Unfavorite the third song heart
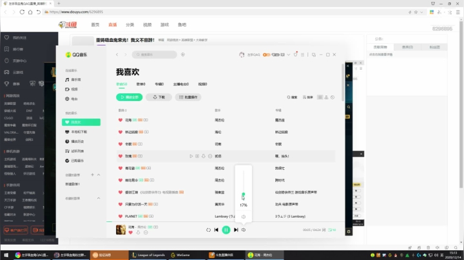This screenshot has width=464, height=260. point(121,144)
